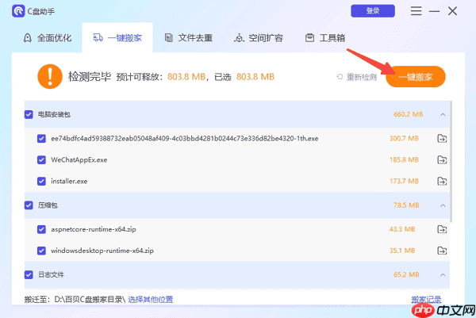476x318 pixels.
Task: Collapse the 电脑安装包 section
Action: 443,114
